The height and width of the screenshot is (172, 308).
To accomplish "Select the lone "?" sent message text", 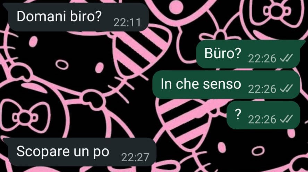I will [x=238, y=114].
